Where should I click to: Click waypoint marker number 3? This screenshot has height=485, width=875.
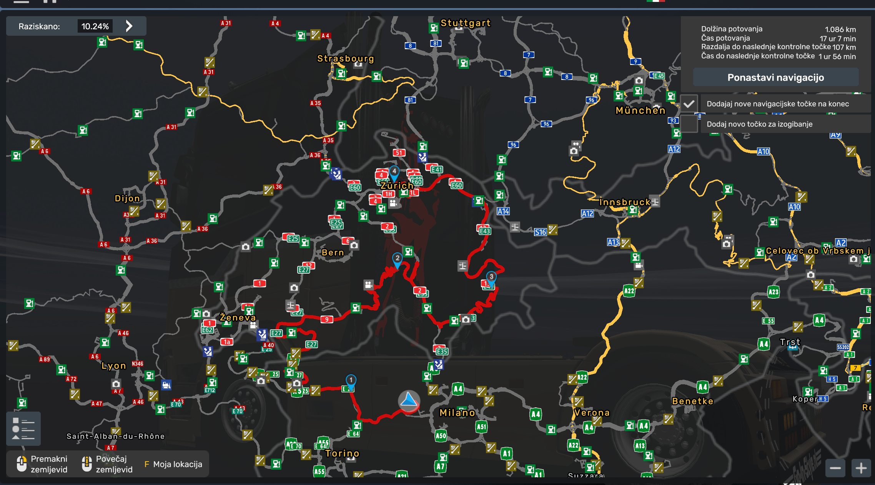pyautogui.click(x=491, y=277)
